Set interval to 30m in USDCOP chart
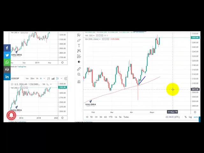Screen dimensions: 204x153 [32, 78]
